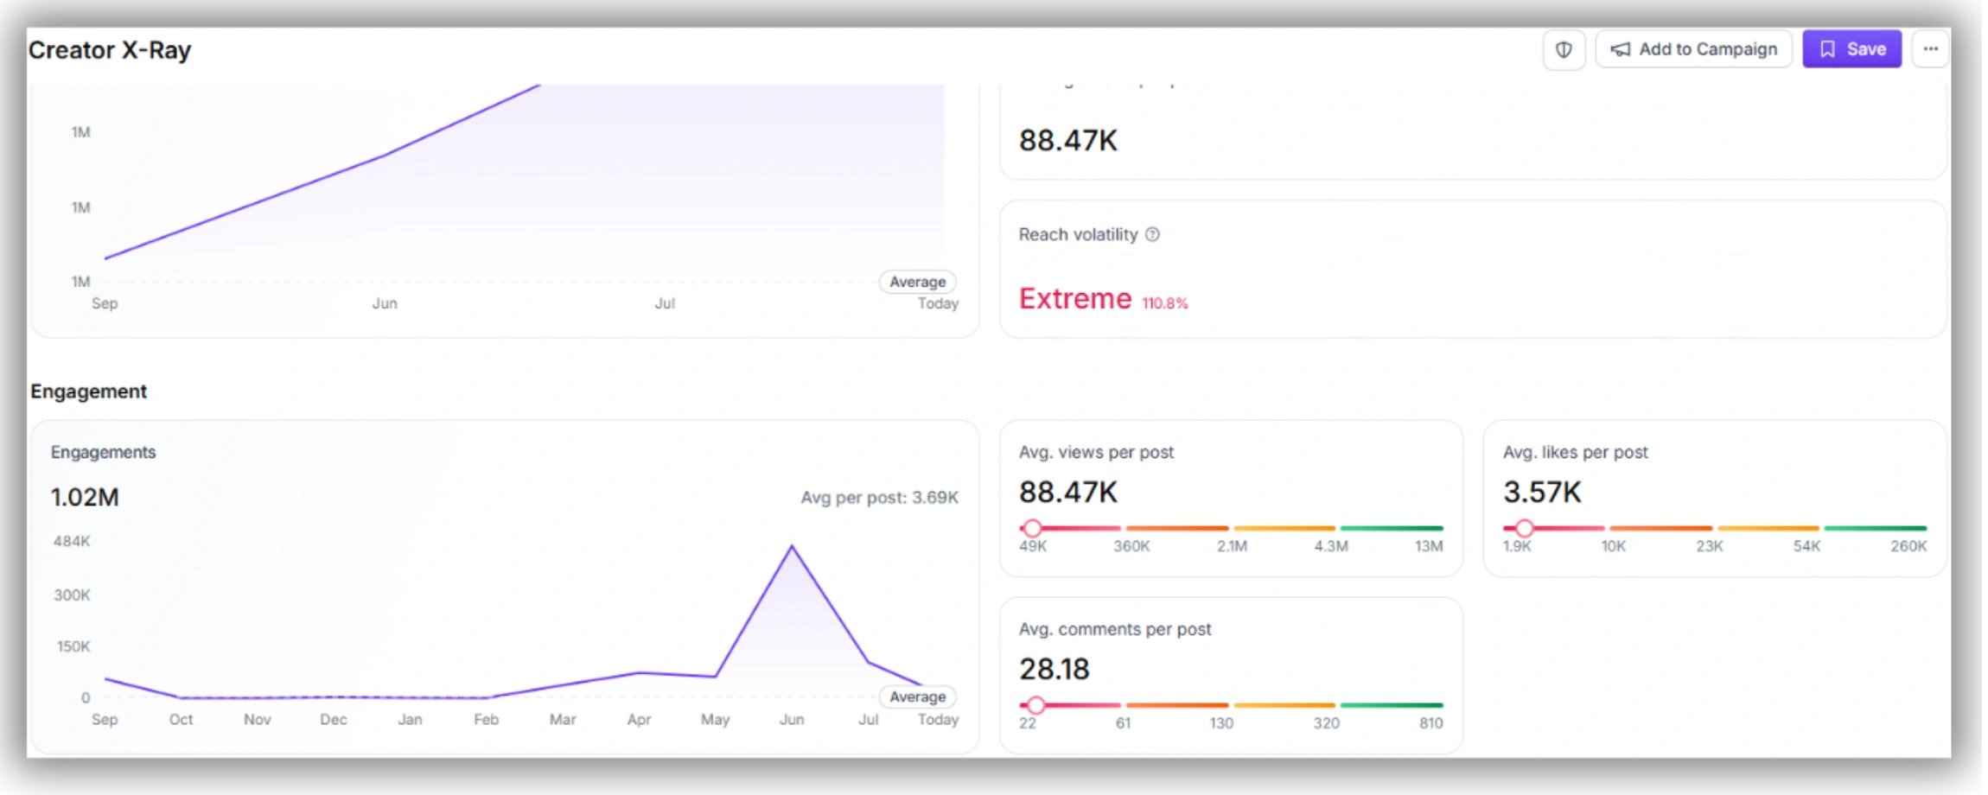Click the 88.47K value above Reach volatility
Viewport: 1988px width, 795px height.
click(x=1068, y=140)
